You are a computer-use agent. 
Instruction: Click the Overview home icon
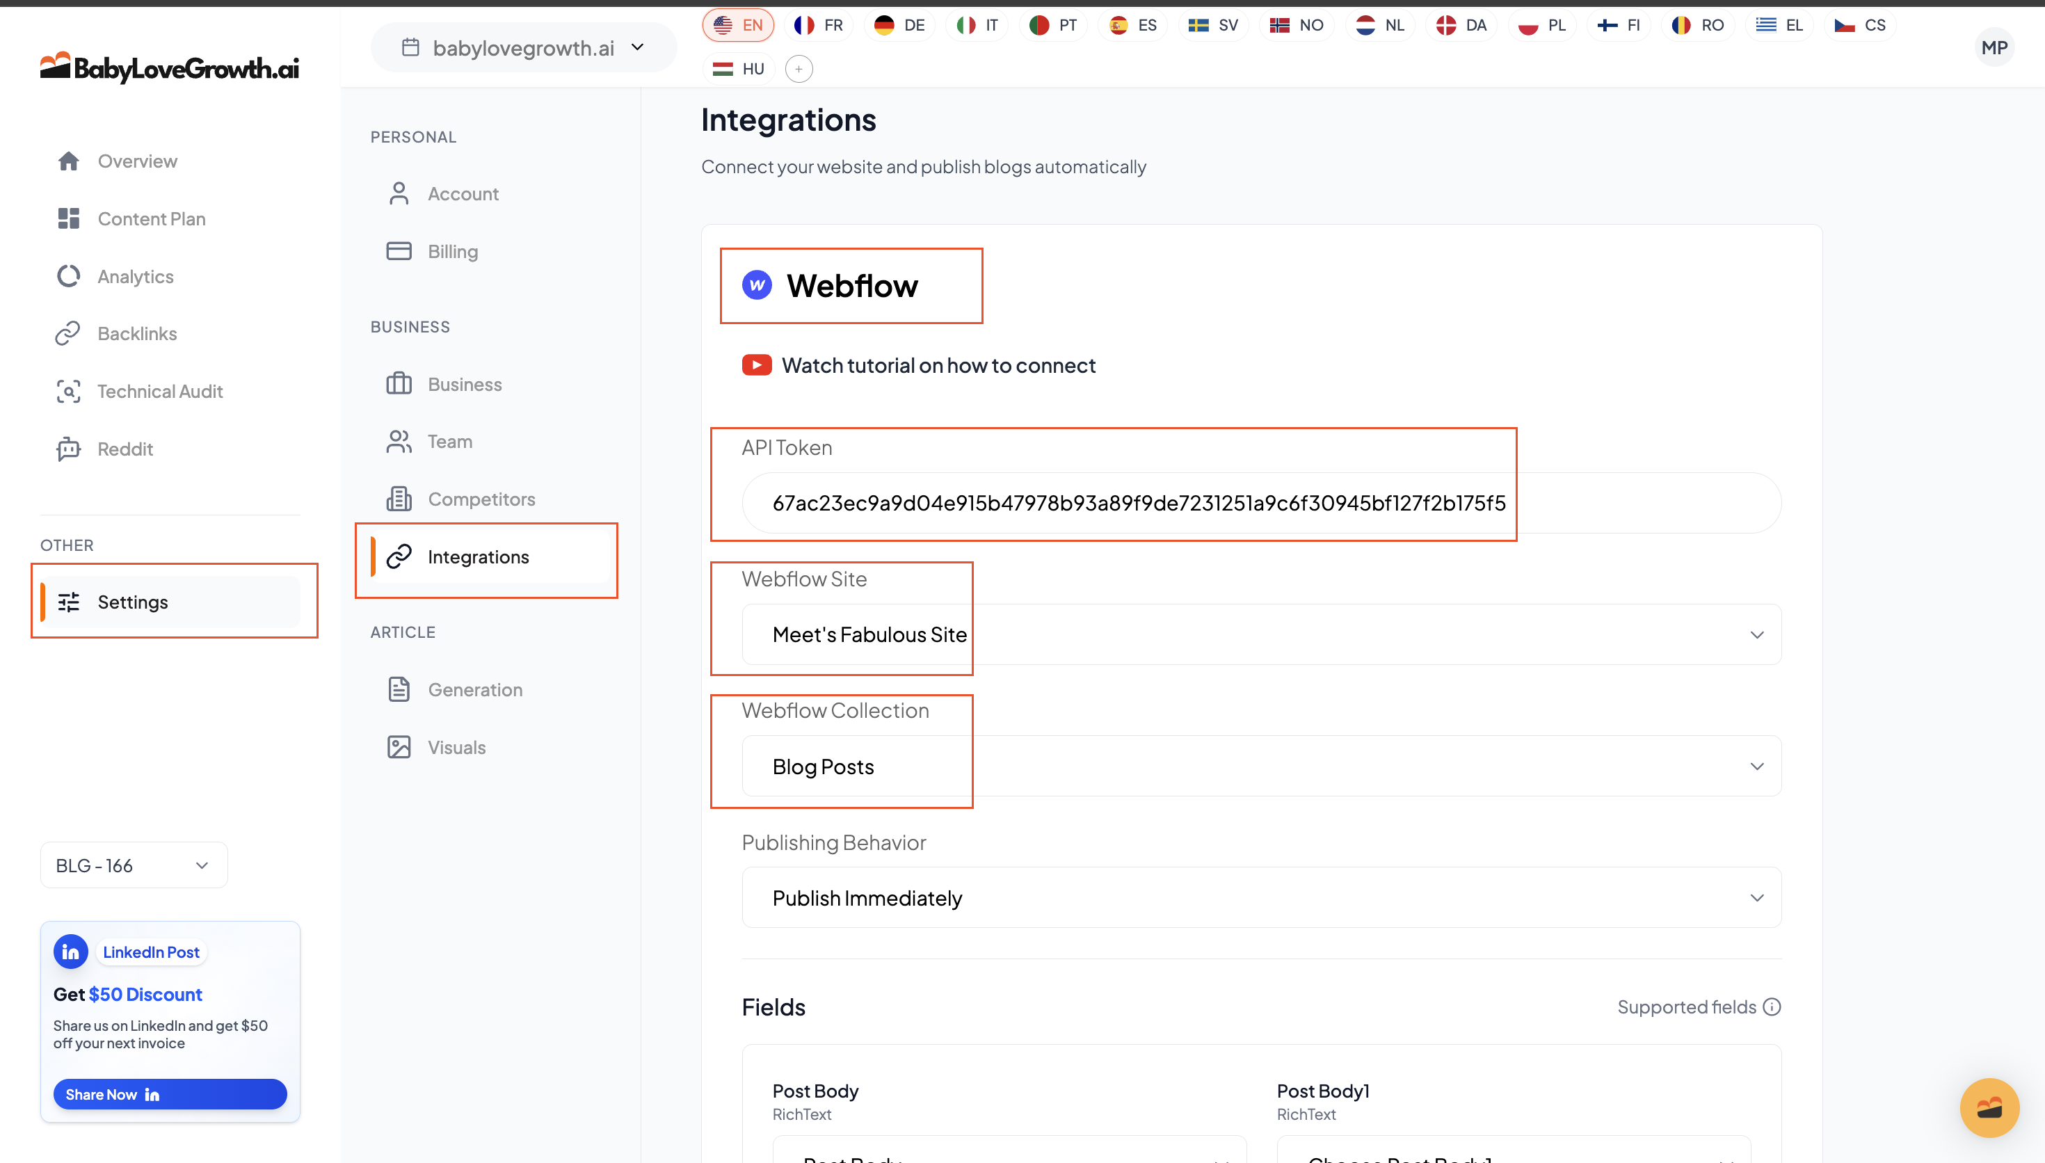[x=69, y=161]
